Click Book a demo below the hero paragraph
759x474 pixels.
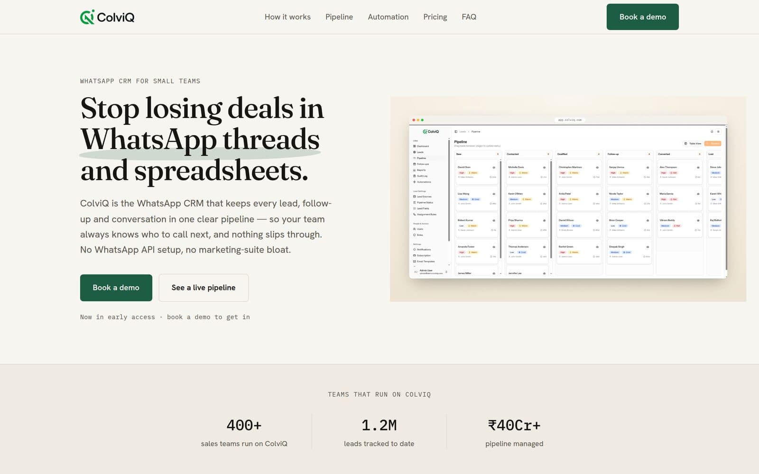coord(116,288)
